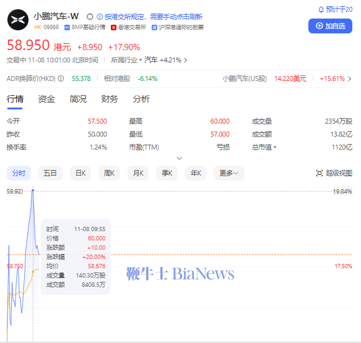The height and width of the screenshot is (343, 361).
Task: Select the 日K chart view
Action: click(x=80, y=173)
